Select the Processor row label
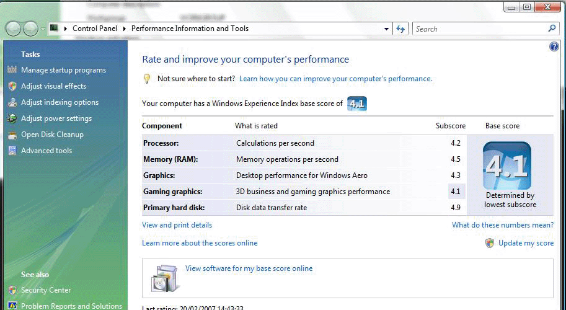The width and height of the screenshot is (566, 310). tap(161, 143)
